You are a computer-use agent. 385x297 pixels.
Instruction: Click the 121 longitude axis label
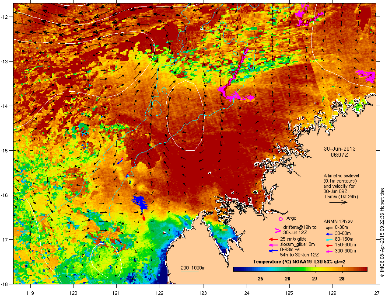click(116, 293)
